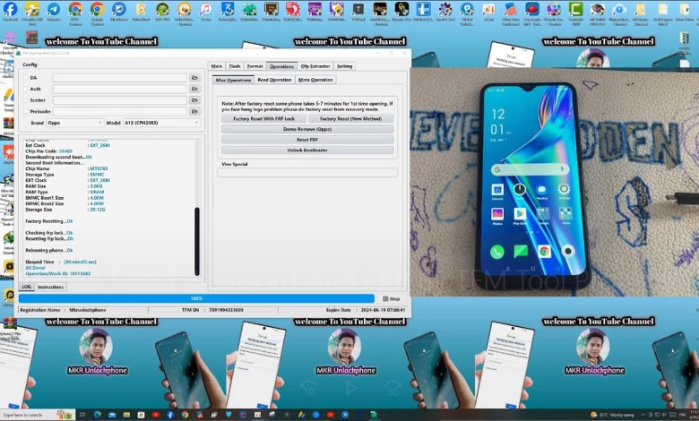Image resolution: width=699 pixels, height=421 pixels.
Task: Enable the Preloader checkbox
Action: (25, 111)
